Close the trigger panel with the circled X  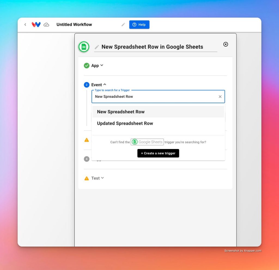coord(226,44)
